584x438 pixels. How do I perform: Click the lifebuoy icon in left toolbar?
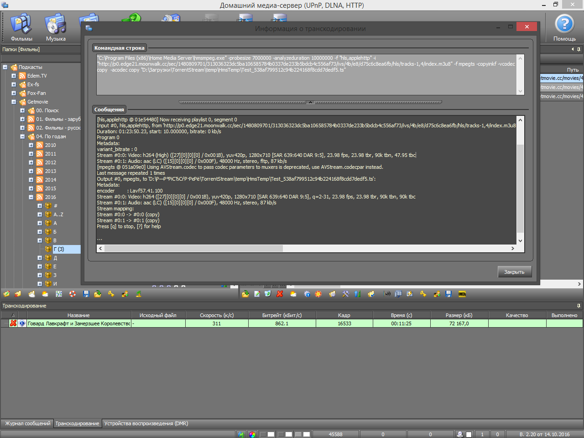click(73, 294)
